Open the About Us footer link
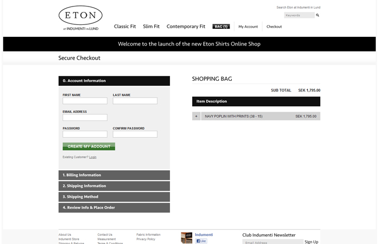 click(65, 235)
